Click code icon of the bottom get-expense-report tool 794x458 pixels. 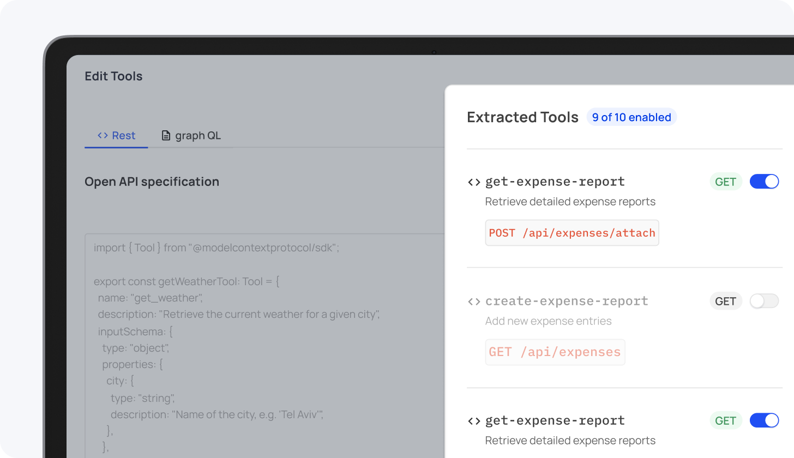(x=474, y=421)
